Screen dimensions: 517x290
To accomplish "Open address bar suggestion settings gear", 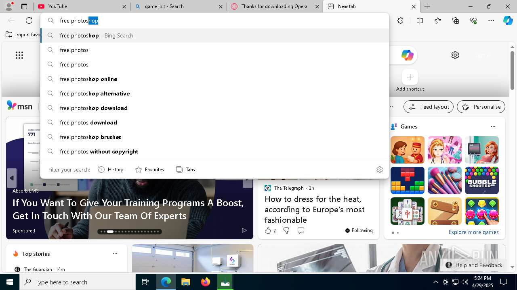I will tap(379, 170).
